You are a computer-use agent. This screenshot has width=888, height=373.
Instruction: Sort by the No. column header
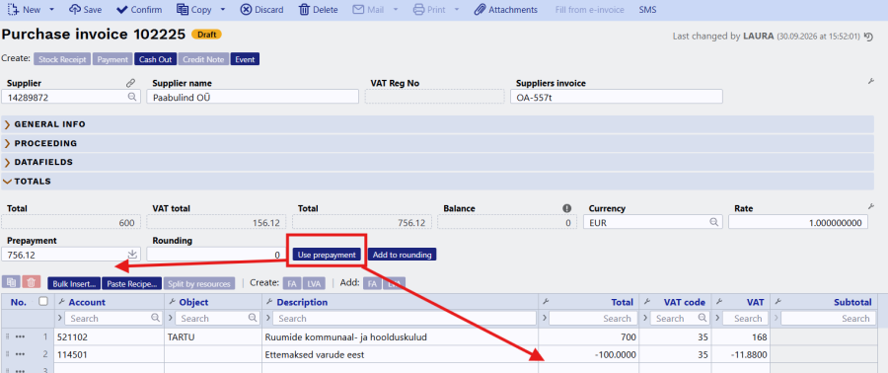(18, 302)
